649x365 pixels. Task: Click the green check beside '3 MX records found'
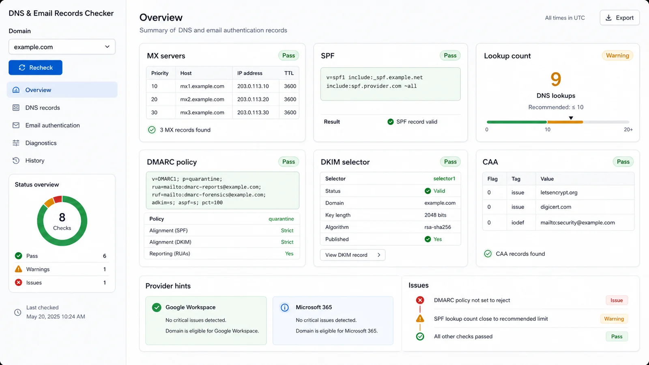point(152,130)
